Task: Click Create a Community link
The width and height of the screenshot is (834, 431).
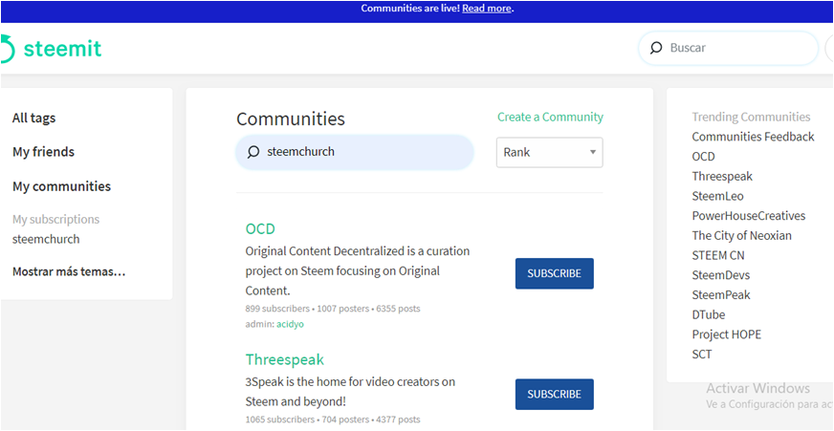Action: (x=550, y=117)
